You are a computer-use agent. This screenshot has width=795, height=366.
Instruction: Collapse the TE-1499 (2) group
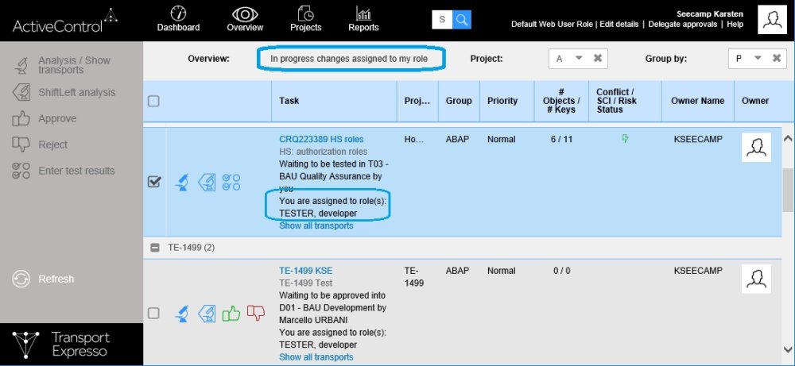point(155,248)
